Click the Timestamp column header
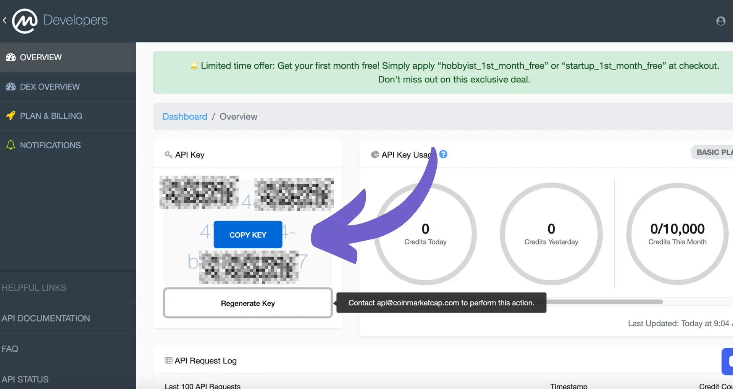The width and height of the screenshot is (733, 389). coord(569,386)
